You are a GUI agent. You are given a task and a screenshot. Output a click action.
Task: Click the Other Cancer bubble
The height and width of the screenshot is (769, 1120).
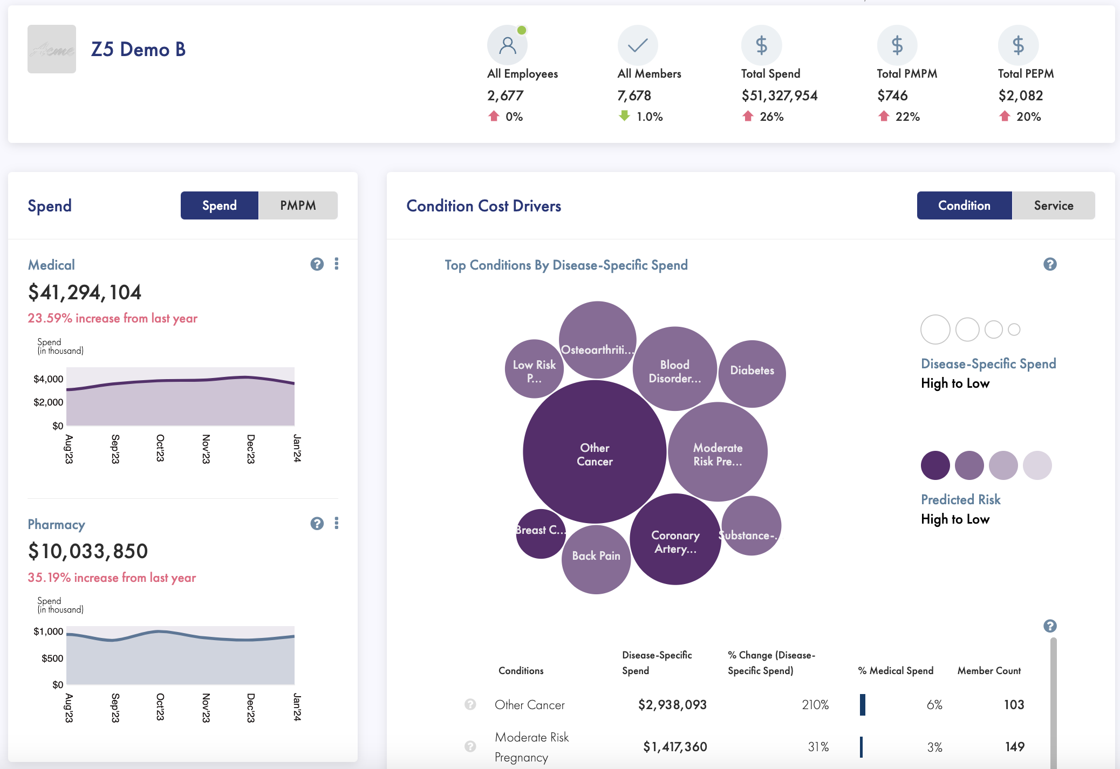(595, 452)
